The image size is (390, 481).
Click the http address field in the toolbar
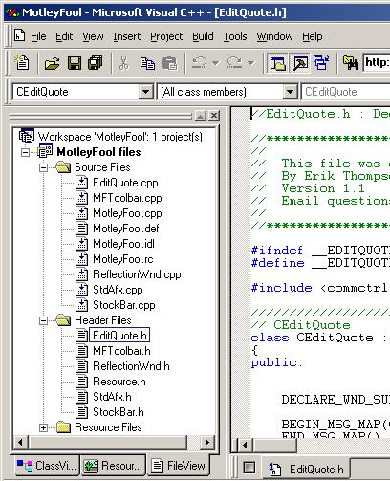click(377, 63)
